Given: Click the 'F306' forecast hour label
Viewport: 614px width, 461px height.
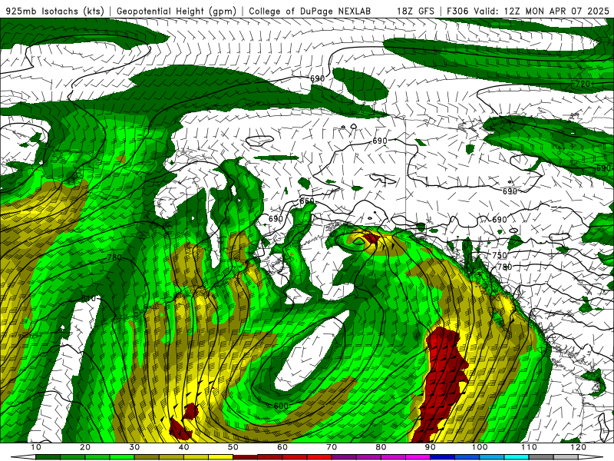Looking at the screenshot, I should tap(458, 11).
